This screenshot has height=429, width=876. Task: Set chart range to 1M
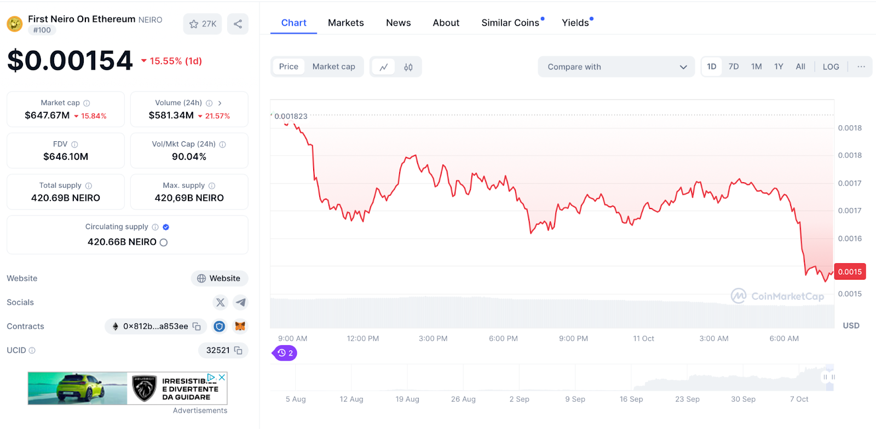pyautogui.click(x=757, y=67)
